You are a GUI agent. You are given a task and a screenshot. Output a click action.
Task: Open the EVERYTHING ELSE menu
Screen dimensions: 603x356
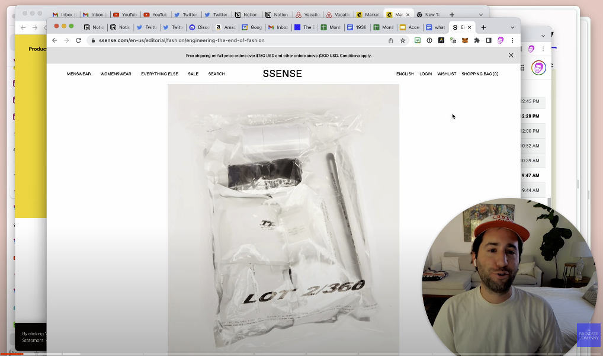click(x=159, y=74)
